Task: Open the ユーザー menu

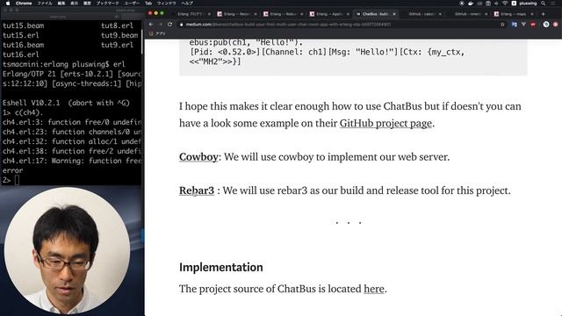Action: (x=132, y=4)
